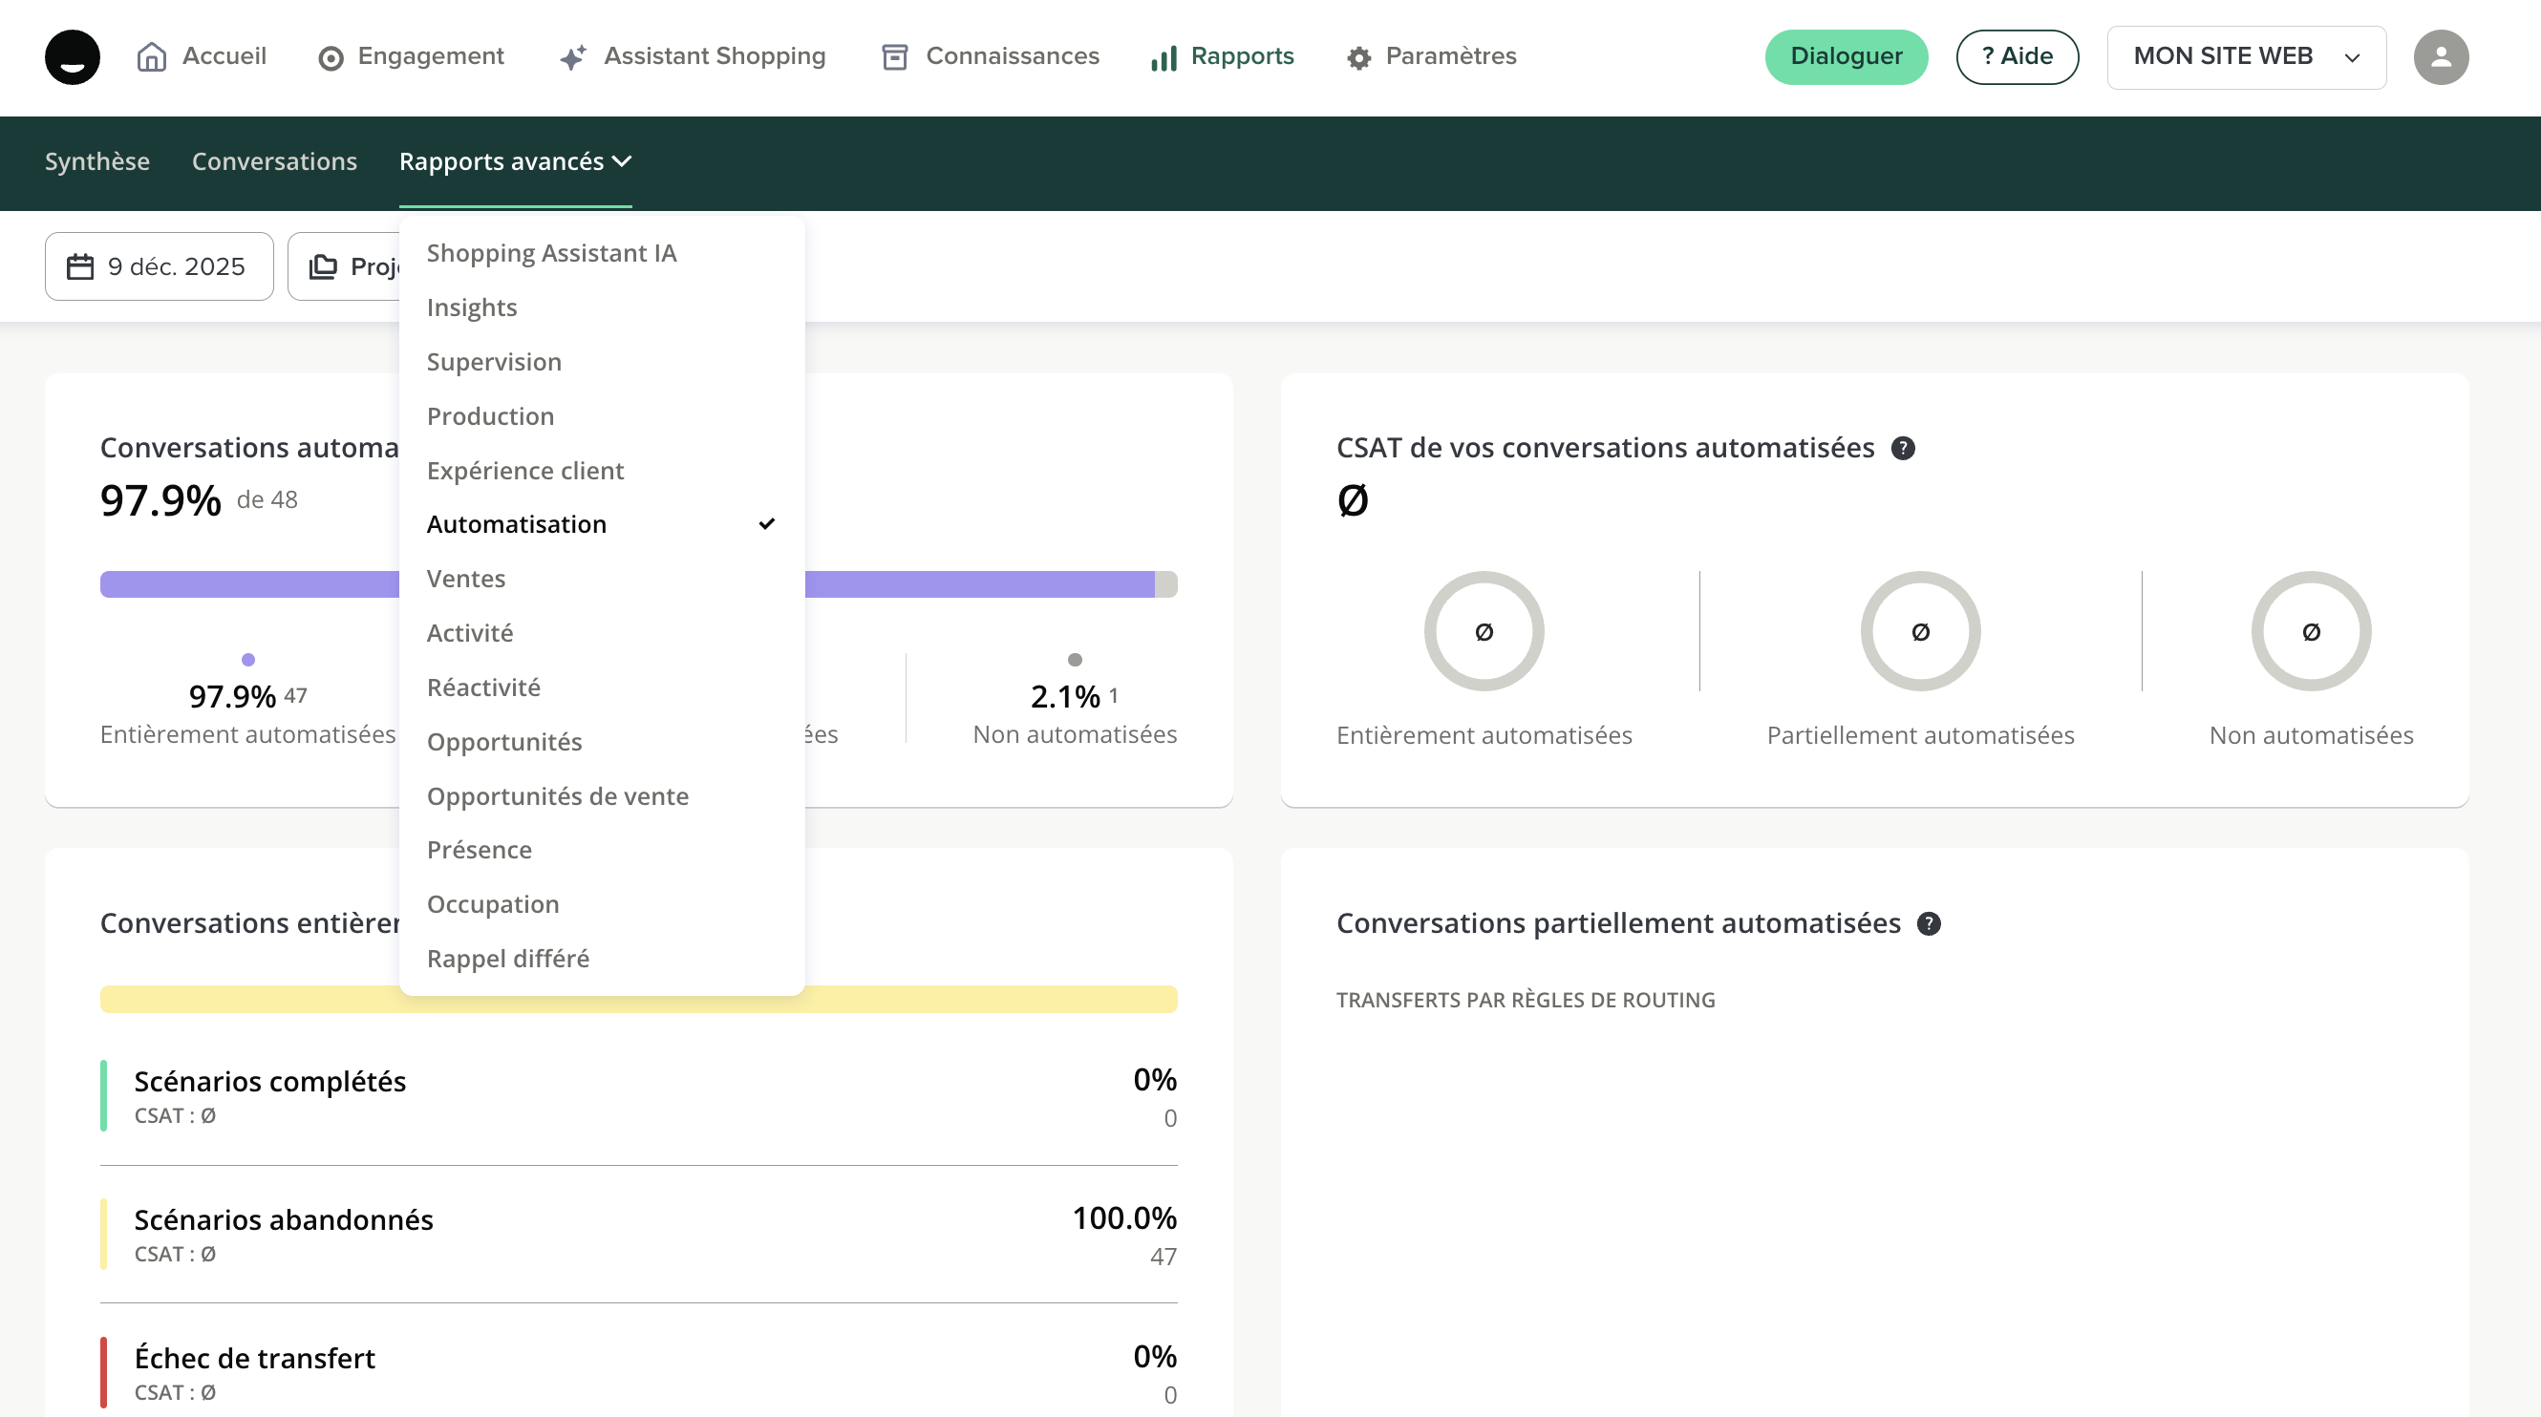Open Engagement via target icon
This screenshot has width=2541, height=1417.
click(331, 58)
